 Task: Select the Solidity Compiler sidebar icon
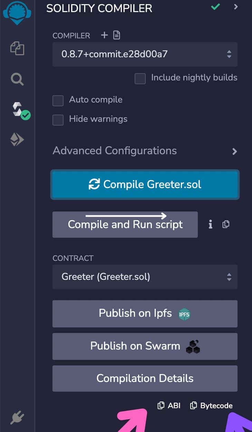(x=17, y=109)
